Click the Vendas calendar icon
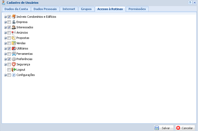The width and height of the screenshot is (198, 131). point(14,43)
